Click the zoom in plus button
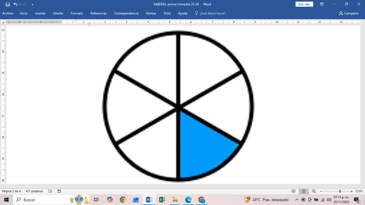The image size is (365, 205). point(351,191)
